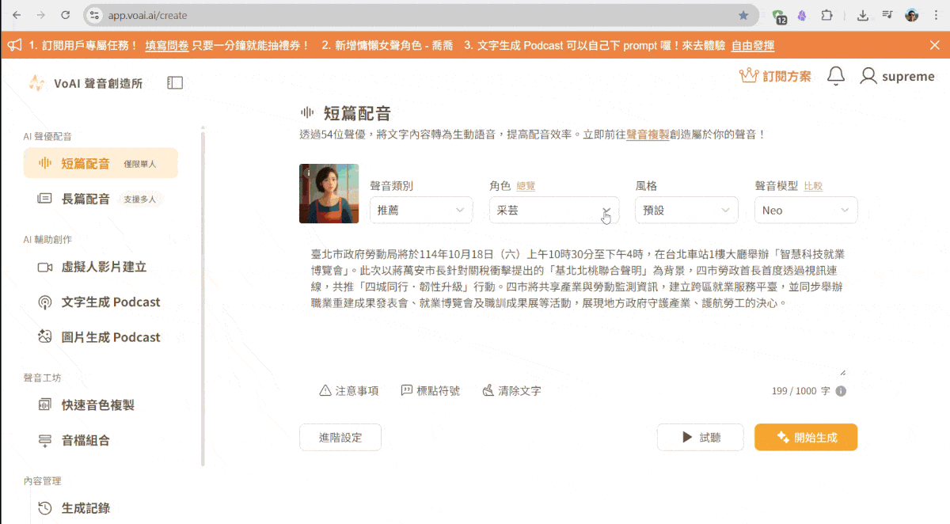Open the 聲音類別 dropdown showing 推薦
Screen dimensions: 950x524
tap(421, 210)
